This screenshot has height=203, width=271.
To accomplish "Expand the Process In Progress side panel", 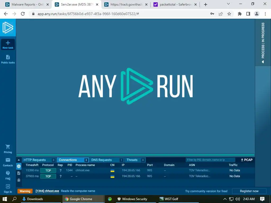I will click(263, 43).
